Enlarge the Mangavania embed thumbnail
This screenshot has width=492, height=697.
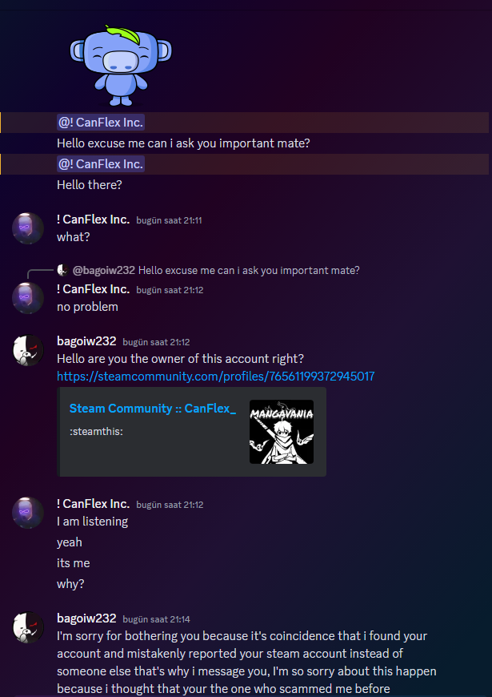point(282,432)
